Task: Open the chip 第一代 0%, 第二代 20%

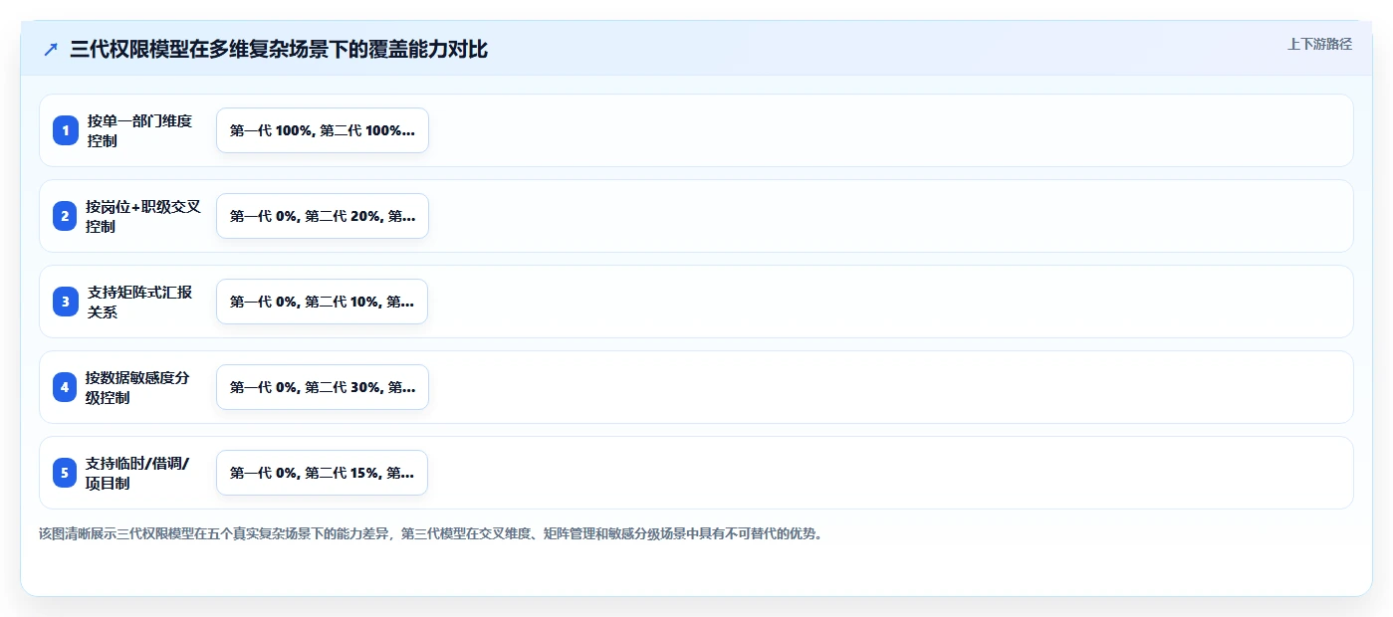Action: click(x=323, y=216)
